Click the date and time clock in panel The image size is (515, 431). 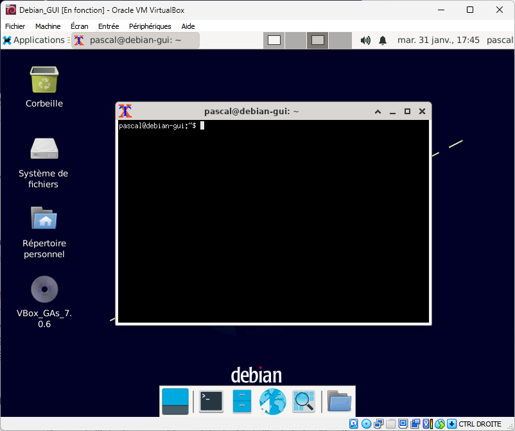(x=438, y=40)
